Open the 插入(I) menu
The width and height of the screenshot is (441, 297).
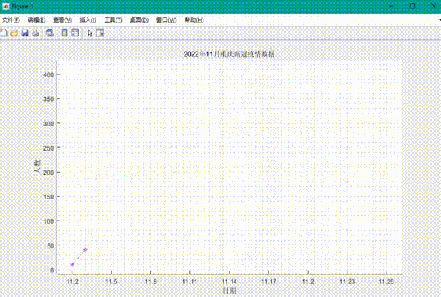(x=88, y=20)
